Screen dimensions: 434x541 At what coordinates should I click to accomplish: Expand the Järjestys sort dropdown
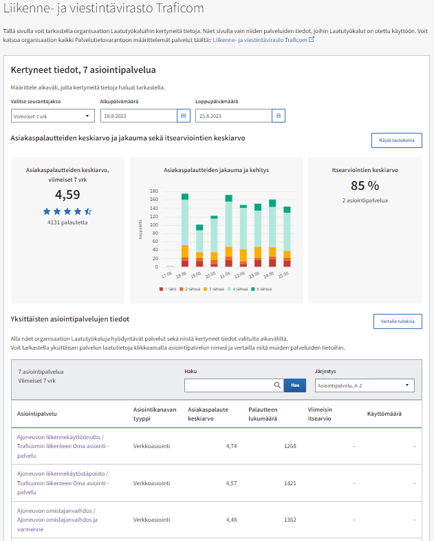(364, 385)
